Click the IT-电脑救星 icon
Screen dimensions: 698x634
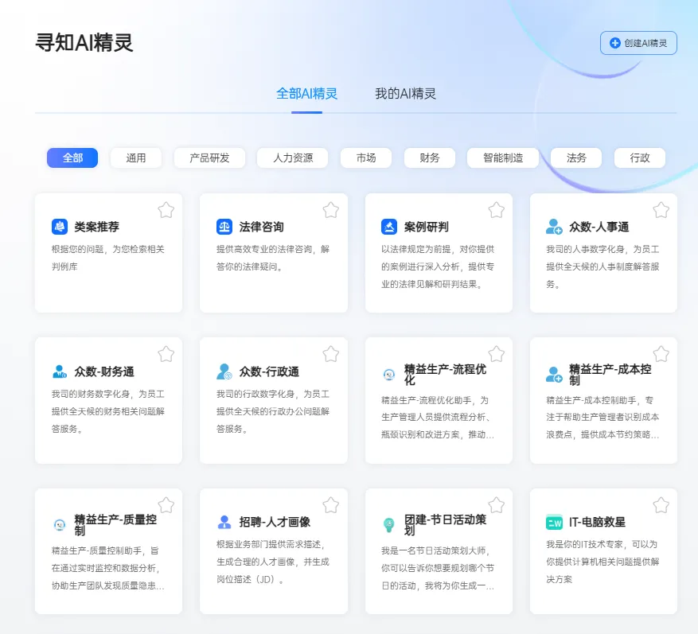pos(554,523)
